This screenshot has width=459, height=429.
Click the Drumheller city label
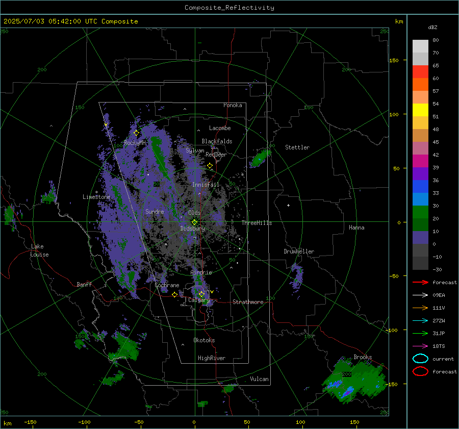click(299, 251)
